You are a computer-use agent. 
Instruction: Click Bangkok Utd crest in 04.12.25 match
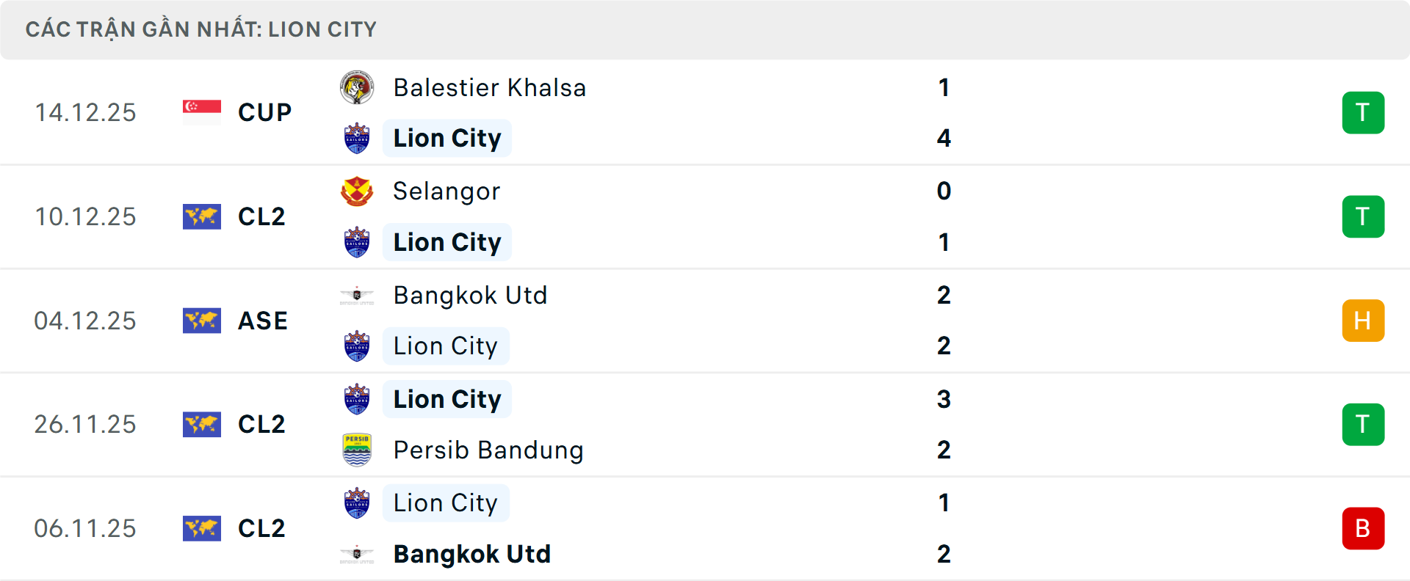click(357, 296)
